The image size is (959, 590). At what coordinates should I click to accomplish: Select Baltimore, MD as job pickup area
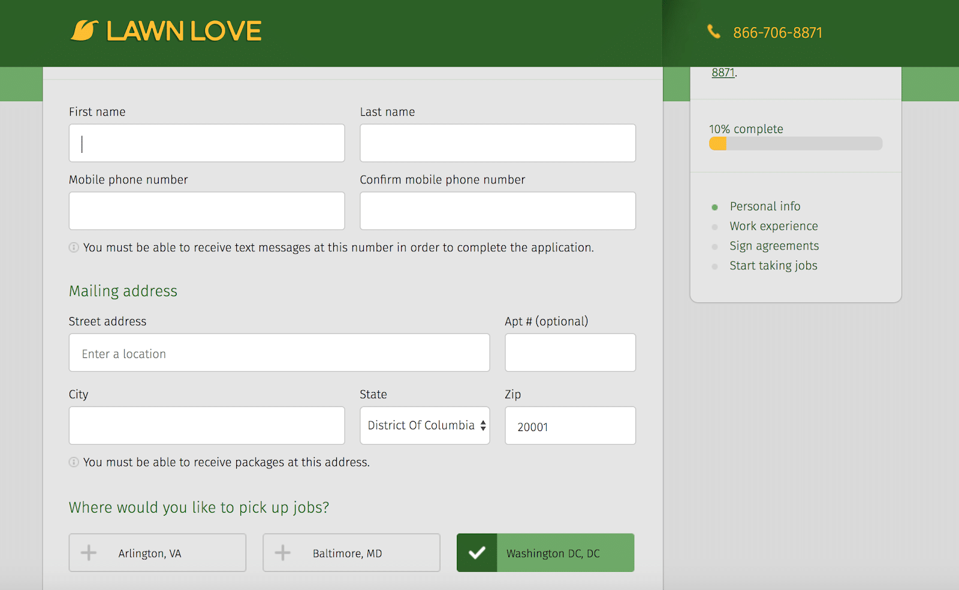(351, 553)
